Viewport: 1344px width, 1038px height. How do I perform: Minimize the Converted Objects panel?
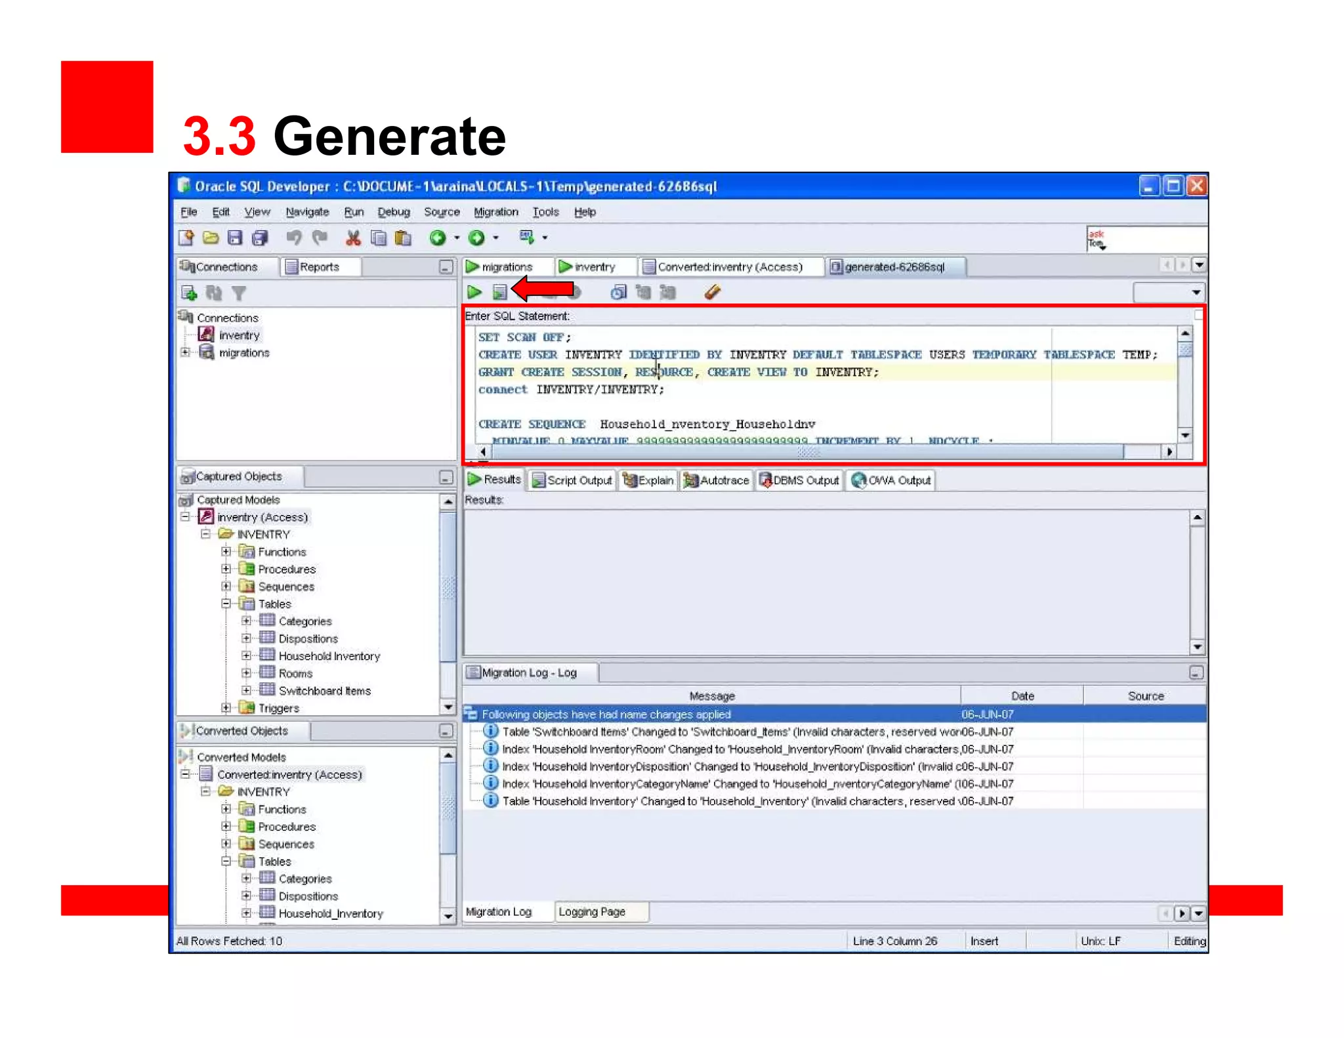click(x=446, y=732)
